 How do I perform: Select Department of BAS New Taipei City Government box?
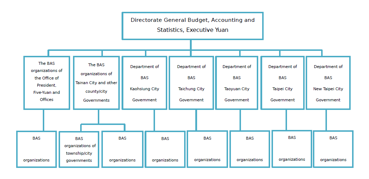tap(328, 83)
